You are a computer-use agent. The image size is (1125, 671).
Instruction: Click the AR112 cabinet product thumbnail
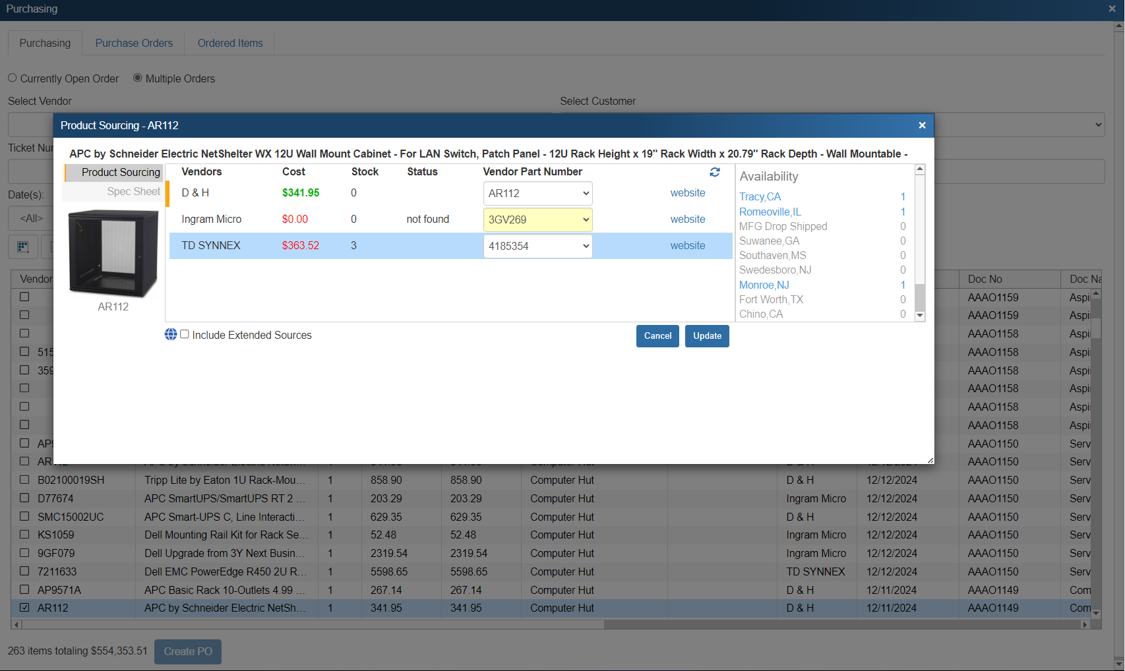pyautogui.click(x=113, y=254)
